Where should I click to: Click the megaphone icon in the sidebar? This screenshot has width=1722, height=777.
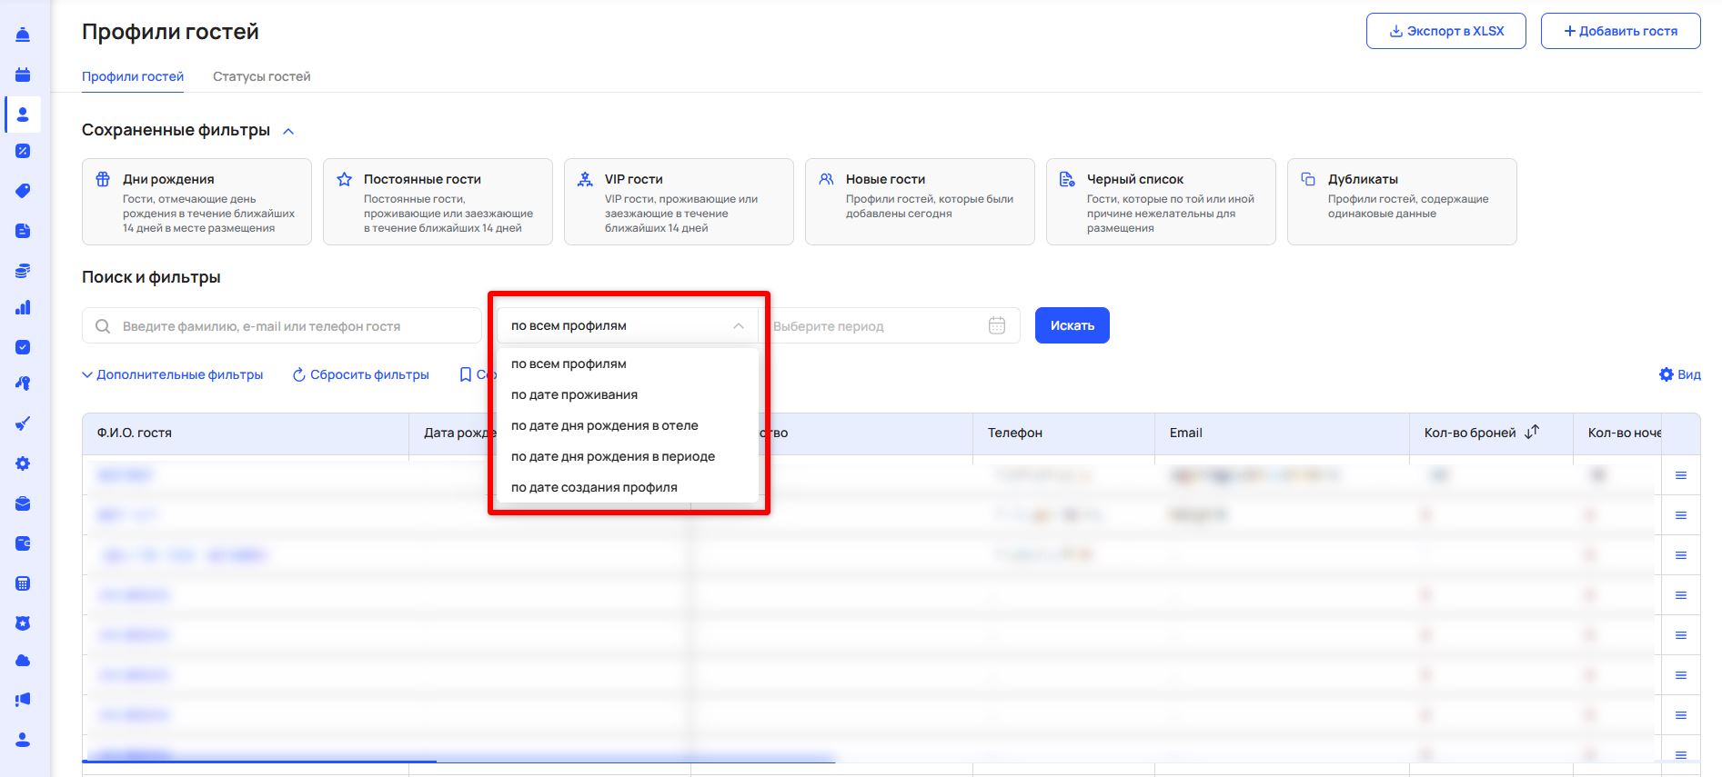tap(23, 700)
